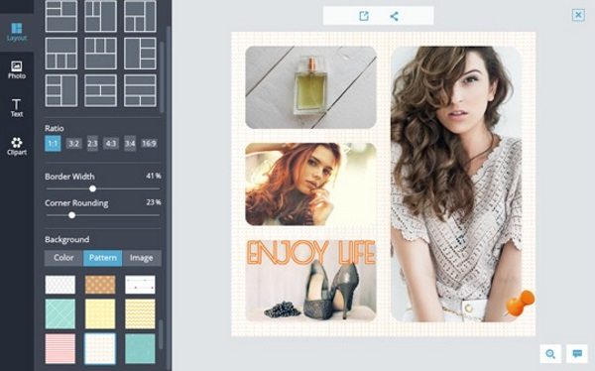
Task: Select the curly-haired woman portrait photo
Action: click(456, 185)
